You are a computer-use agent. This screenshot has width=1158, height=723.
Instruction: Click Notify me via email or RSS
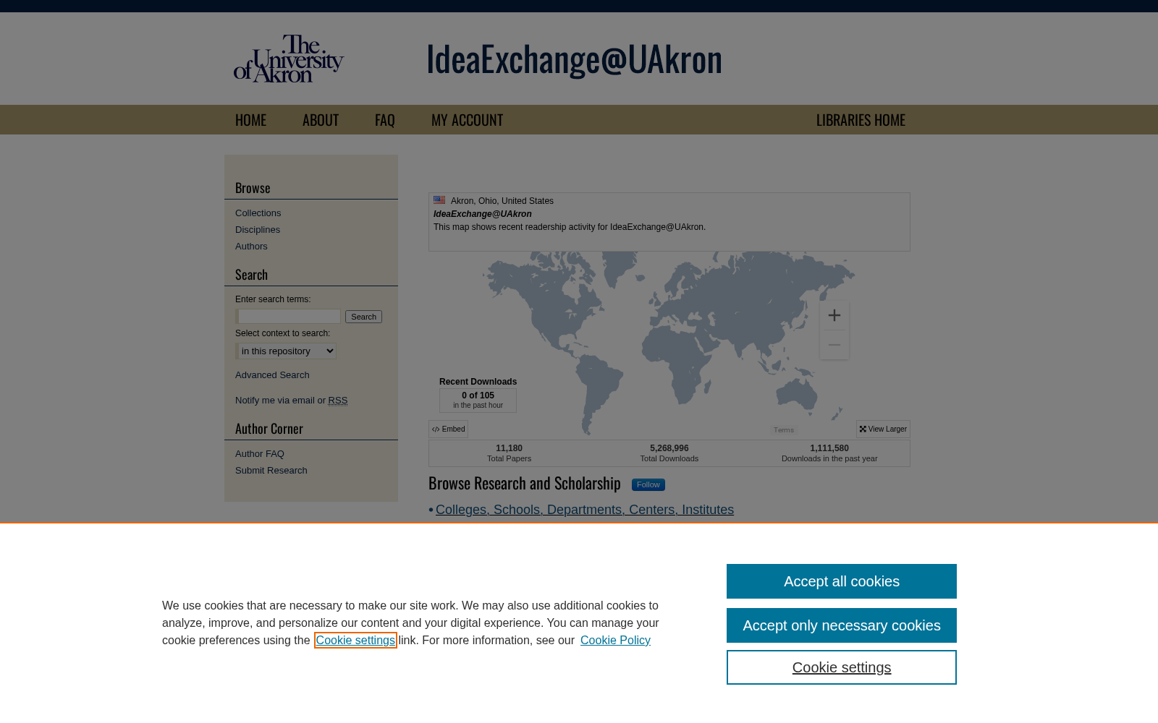pos(291,401)
